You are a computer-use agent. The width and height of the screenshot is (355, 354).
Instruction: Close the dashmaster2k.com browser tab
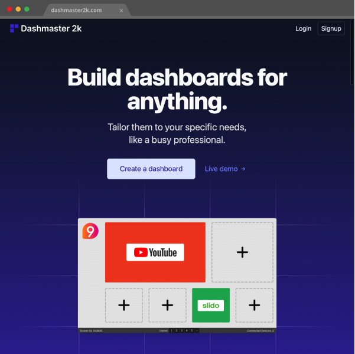point(121,11)
